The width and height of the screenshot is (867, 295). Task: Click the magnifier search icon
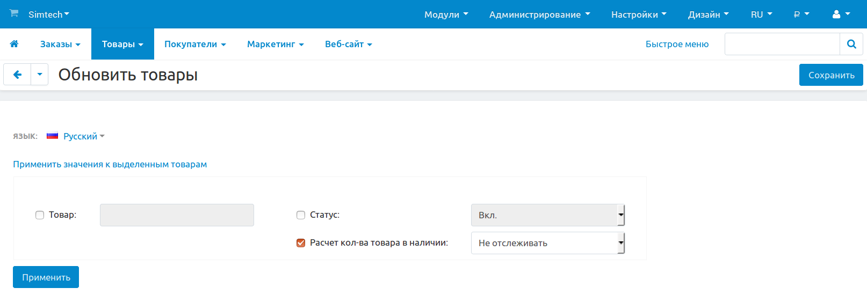pos(851,44)
